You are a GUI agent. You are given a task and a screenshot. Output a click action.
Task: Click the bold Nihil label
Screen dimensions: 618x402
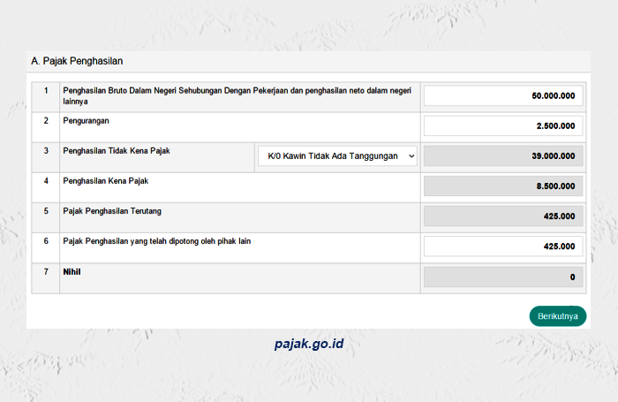pos(72,271)
